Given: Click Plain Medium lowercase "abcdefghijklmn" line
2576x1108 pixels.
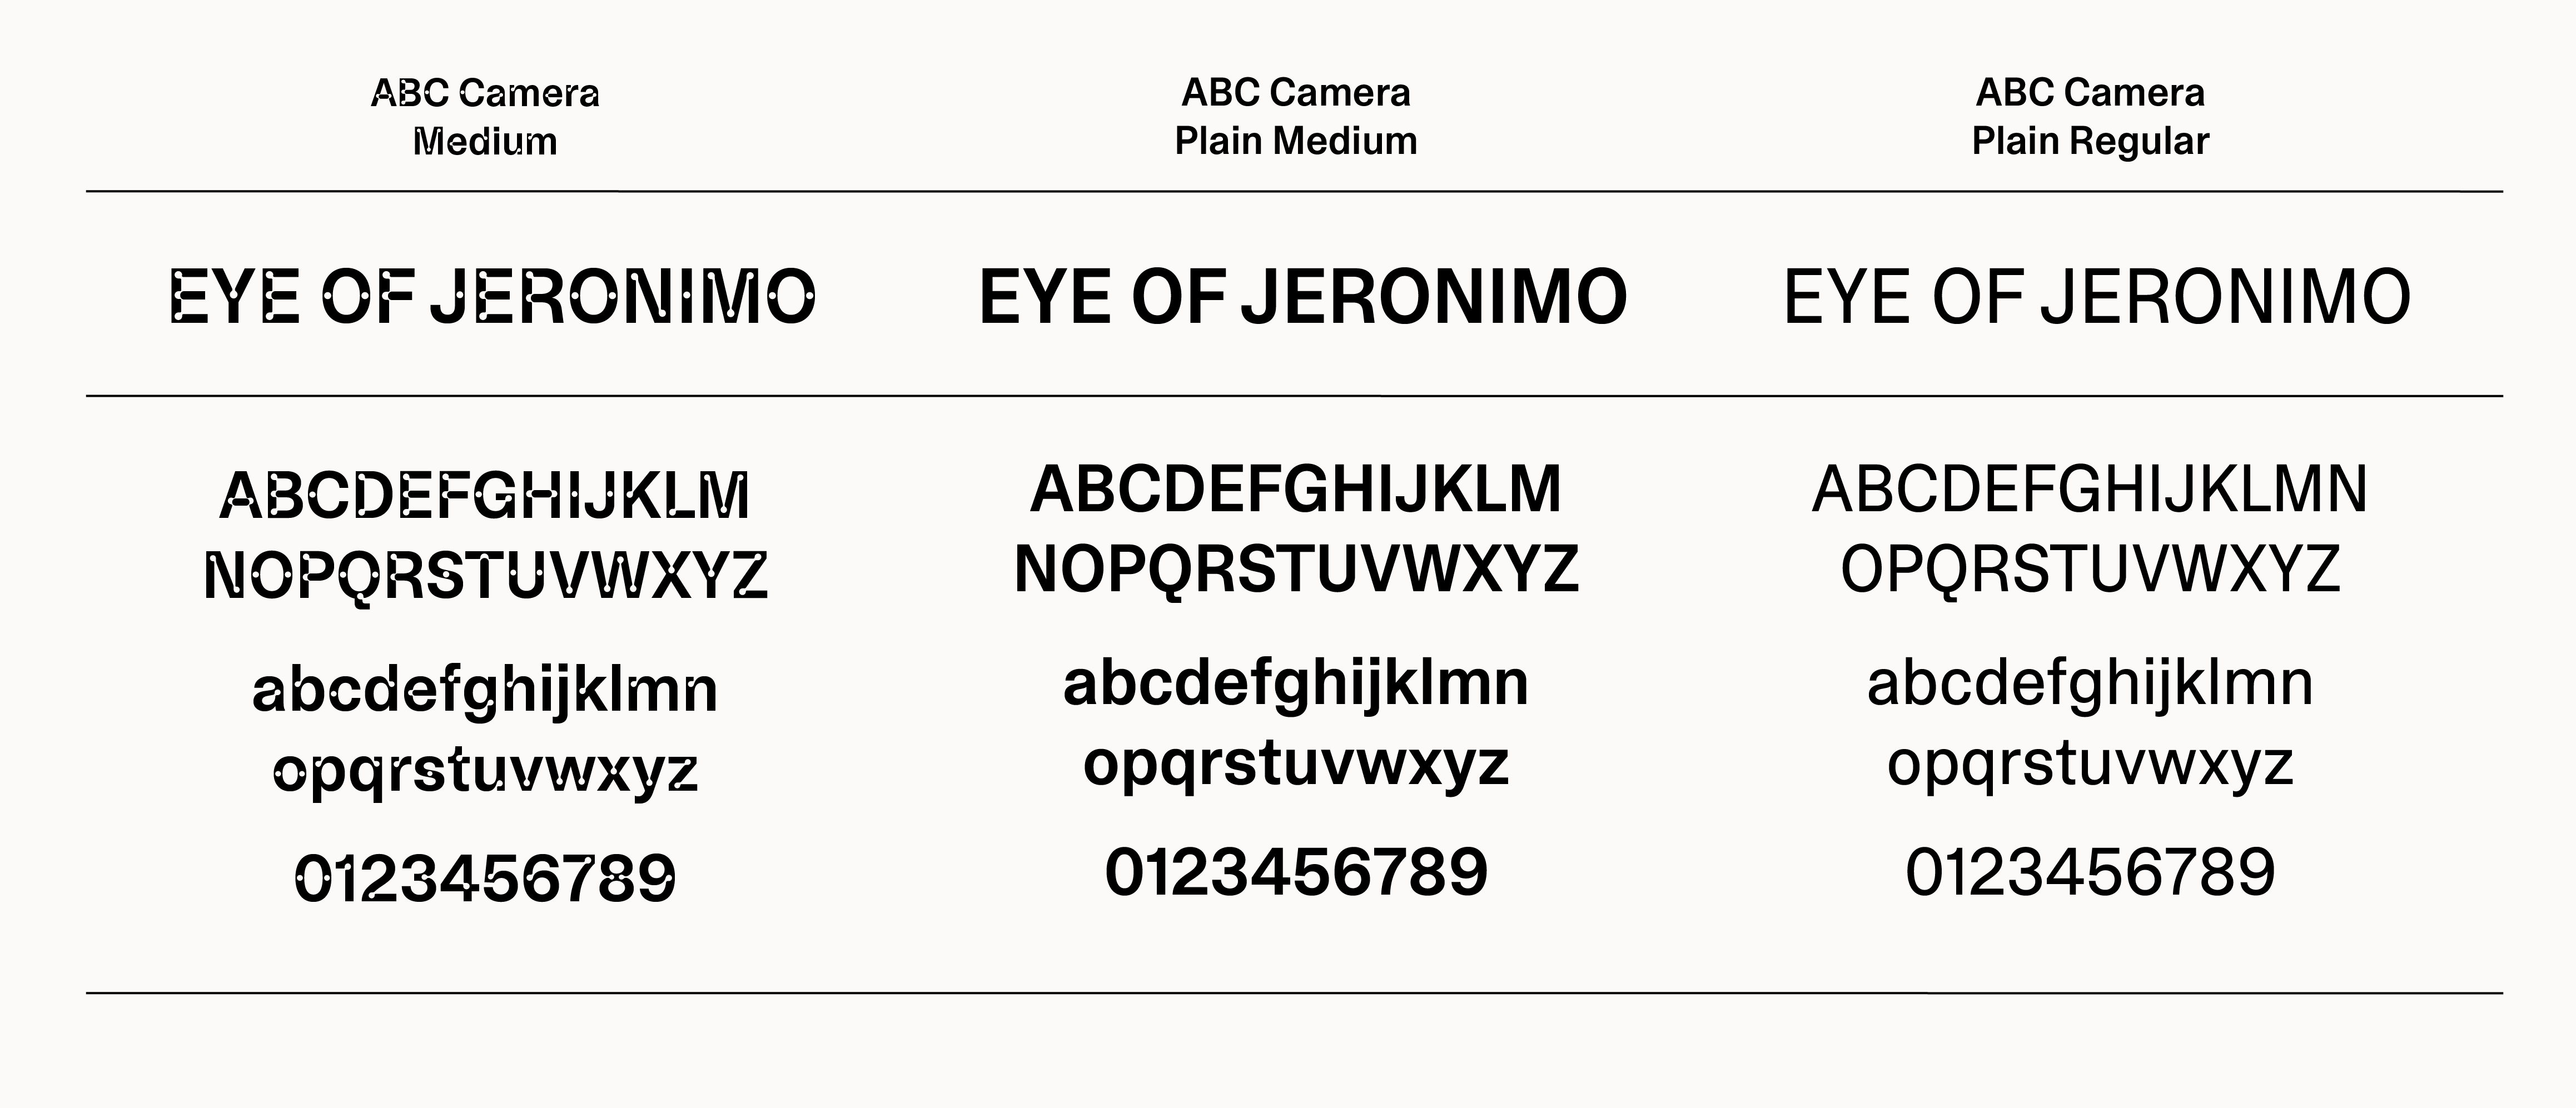Looking at the screenshot, I should pyautogui.click(x=1296, y=685).
